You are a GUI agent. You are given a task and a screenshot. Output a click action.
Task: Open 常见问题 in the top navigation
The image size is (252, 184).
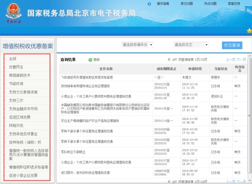coord(186,4)
